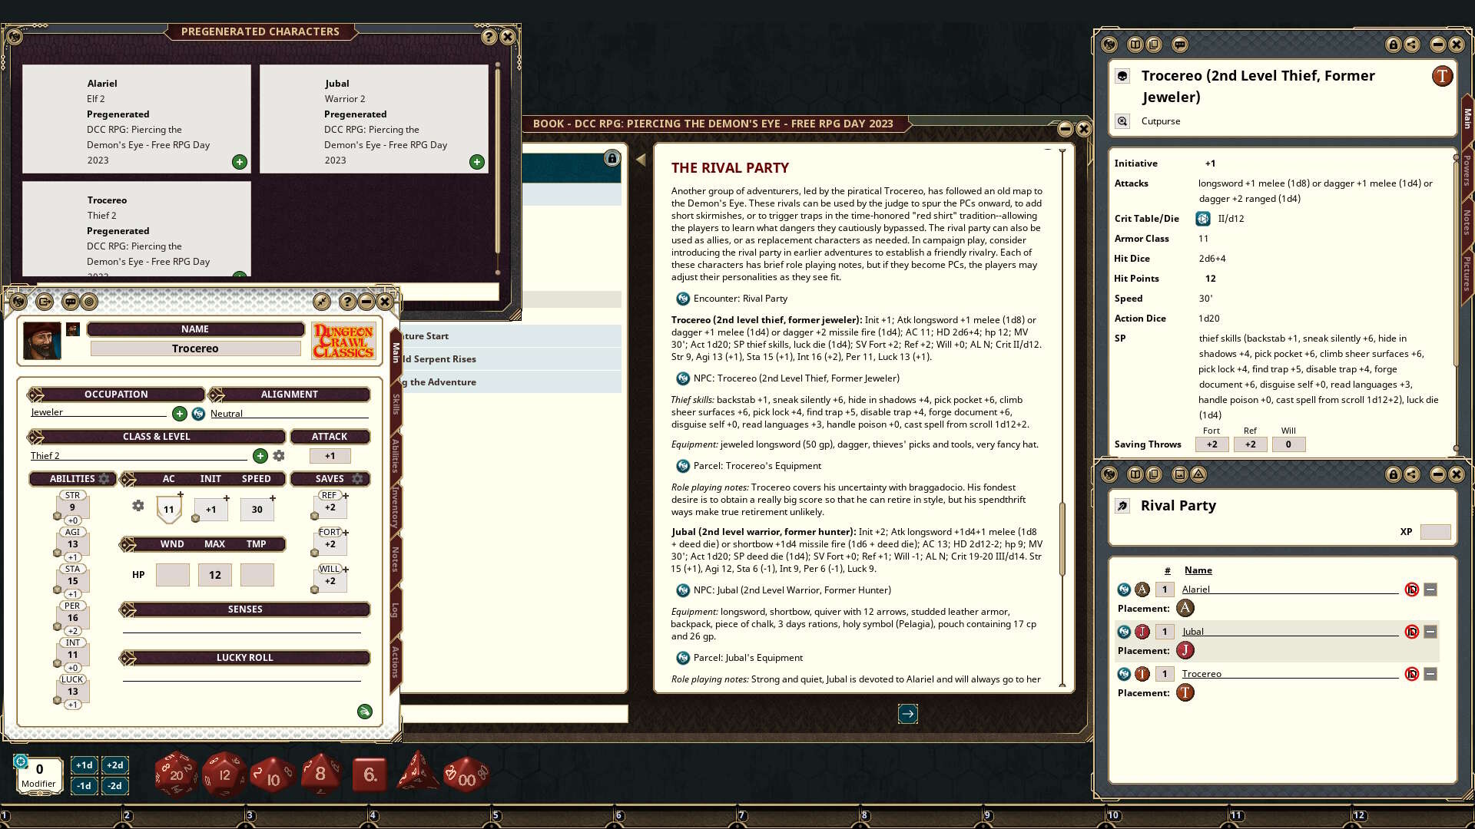
Task: Click share icon on Trocereo NPC window
Action: [1412, 45]
